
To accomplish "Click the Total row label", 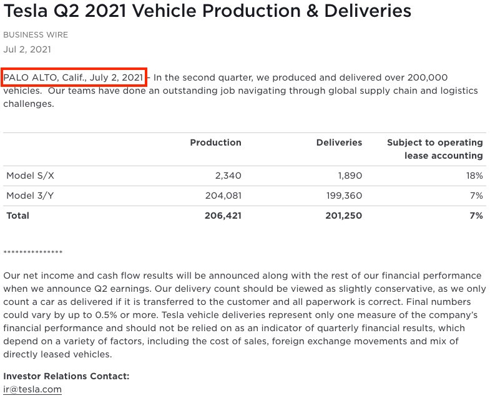I will 18,216.
